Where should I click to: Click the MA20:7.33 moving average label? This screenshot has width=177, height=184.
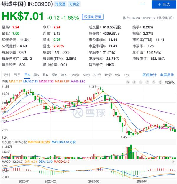(46, 82)
